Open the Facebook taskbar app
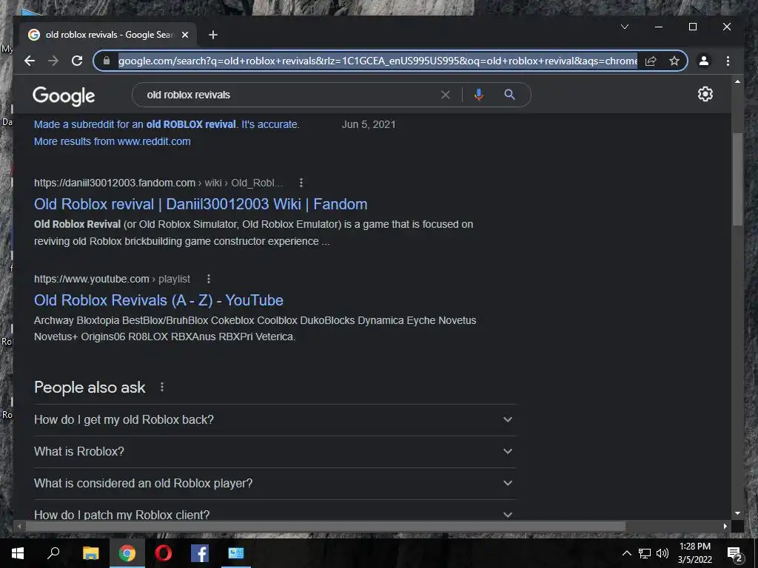This screenshot has height=568, width=758. [200, 553]
